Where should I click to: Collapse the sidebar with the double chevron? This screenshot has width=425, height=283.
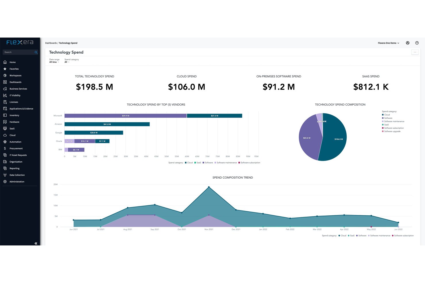[36, 243]
